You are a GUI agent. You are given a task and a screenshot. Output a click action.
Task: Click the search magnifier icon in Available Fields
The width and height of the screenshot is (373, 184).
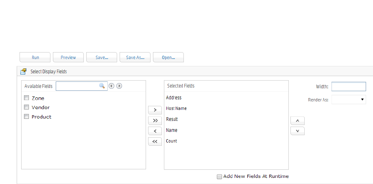[x=102, y=86]
